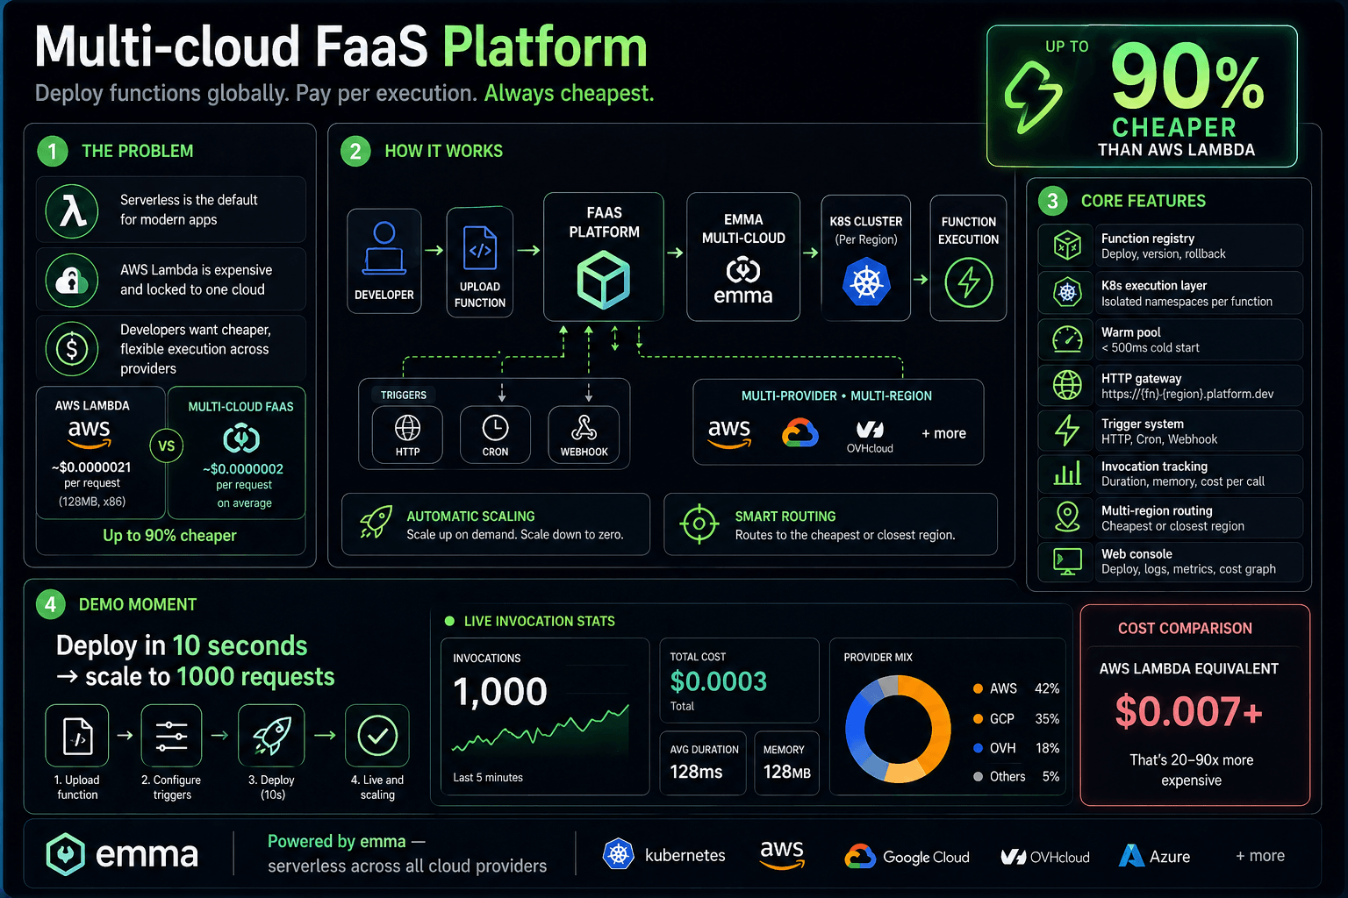Click the '$0.007+' cost comparison value
This screenshot has width=1348, height=898.
(1189, 711)
